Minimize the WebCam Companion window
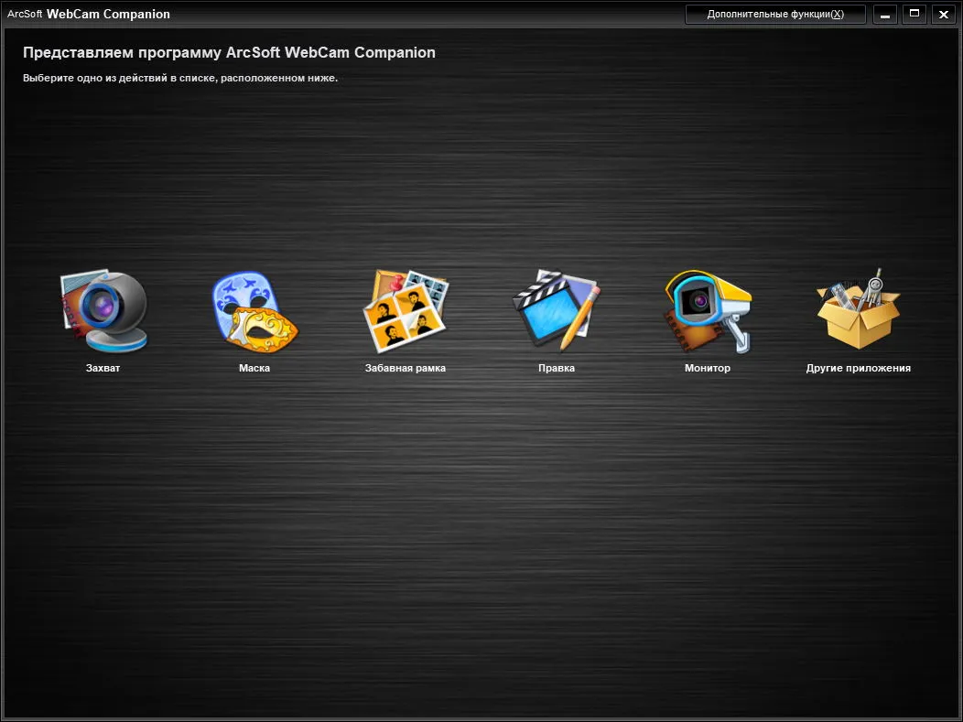Screen dimensions: 963x722 click(x=885, y=14)
